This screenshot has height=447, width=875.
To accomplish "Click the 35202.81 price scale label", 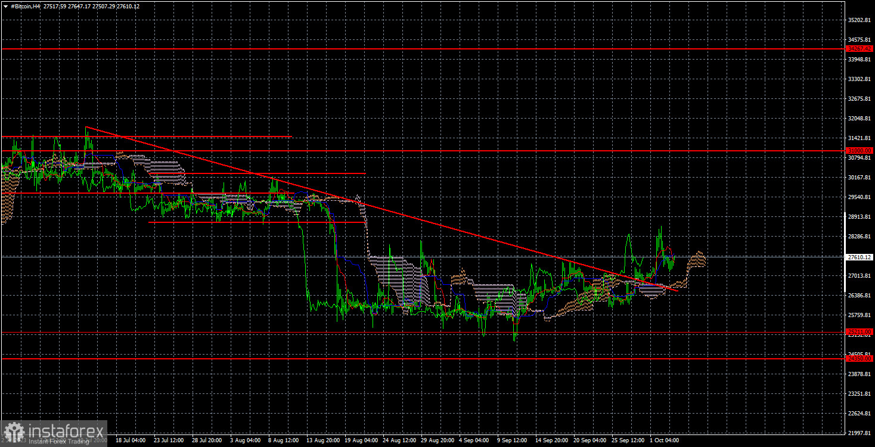I will (x=860, y=20).
